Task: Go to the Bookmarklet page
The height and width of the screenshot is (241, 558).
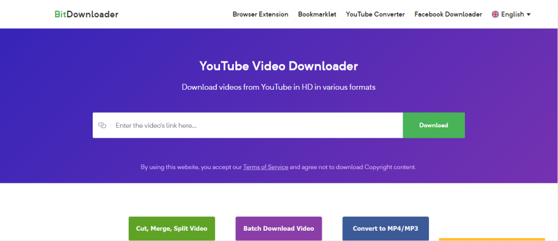Action: (317, 14)
